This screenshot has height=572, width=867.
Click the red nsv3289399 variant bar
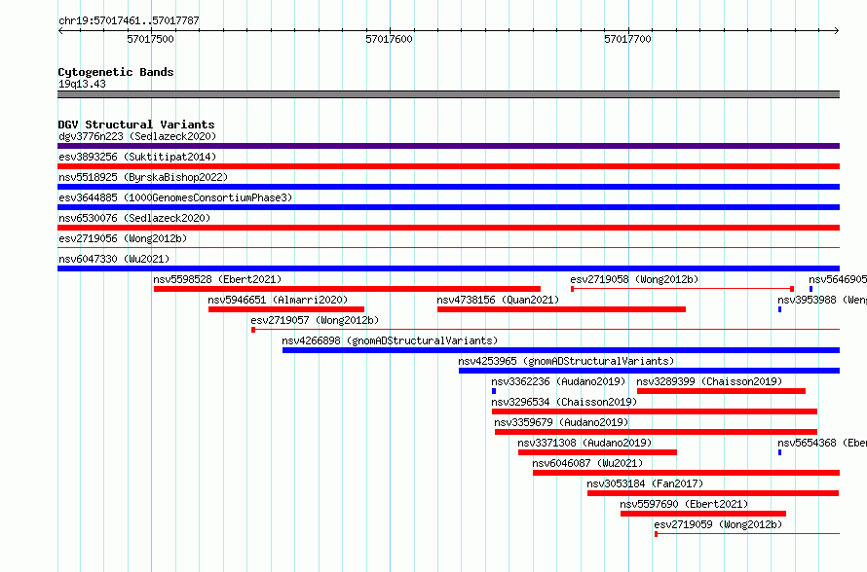(721, 391)
